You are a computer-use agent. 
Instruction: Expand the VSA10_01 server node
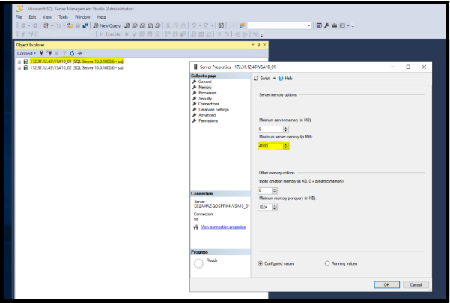(x=19, y=61)
